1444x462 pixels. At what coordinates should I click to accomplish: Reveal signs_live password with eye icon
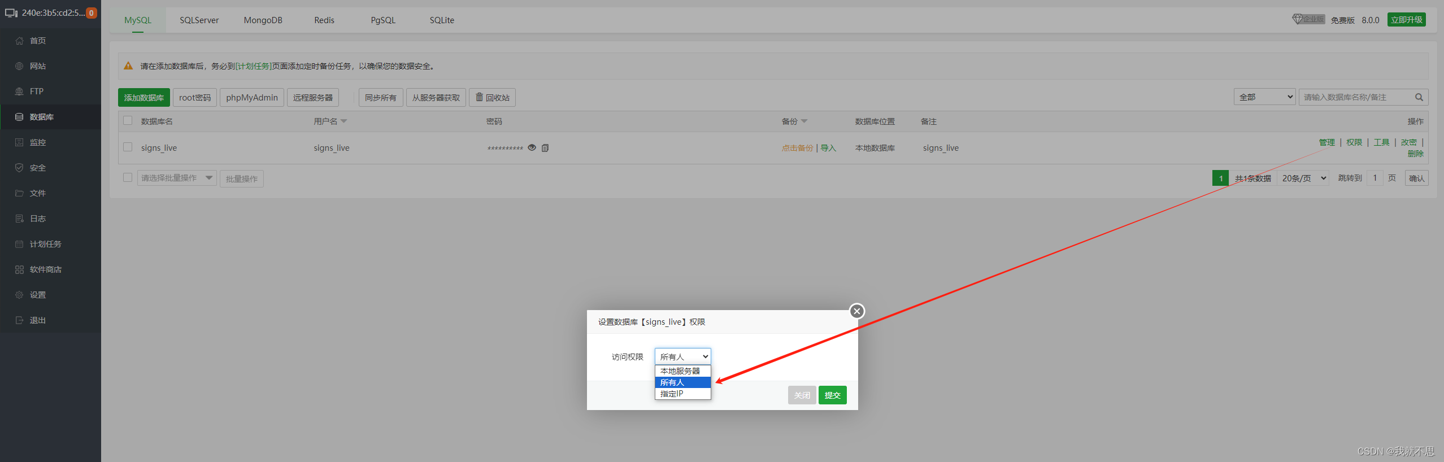tap(532, 147)
